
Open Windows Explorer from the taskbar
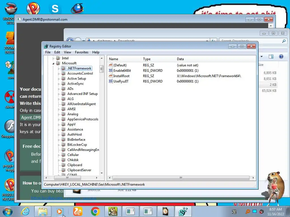click(x=43, y=211)
